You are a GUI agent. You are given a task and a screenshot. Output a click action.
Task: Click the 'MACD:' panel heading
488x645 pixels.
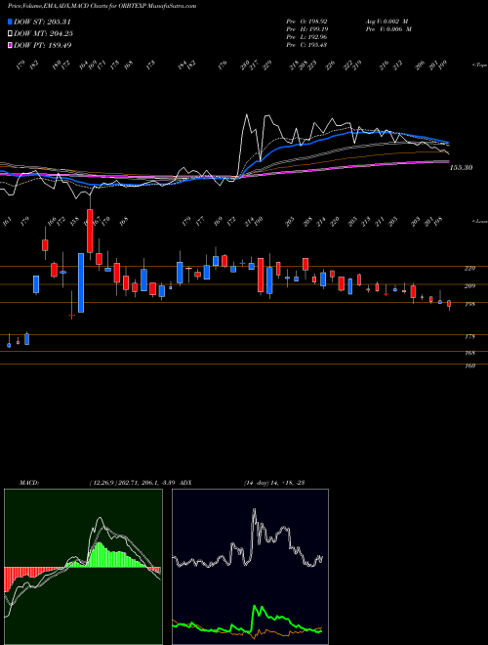pyautogui.click(x=29, y=482)
